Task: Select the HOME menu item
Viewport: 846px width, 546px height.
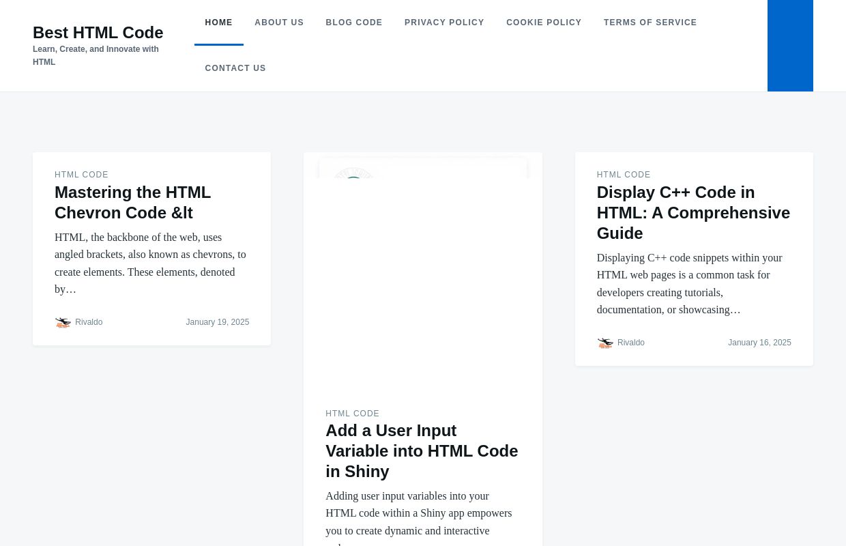Action: tap(218, 23)
